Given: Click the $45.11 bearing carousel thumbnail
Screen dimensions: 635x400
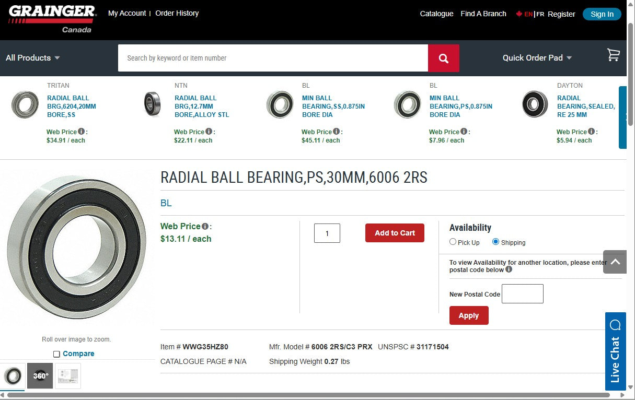Looking at the screenshot, I should click(280, 104).
